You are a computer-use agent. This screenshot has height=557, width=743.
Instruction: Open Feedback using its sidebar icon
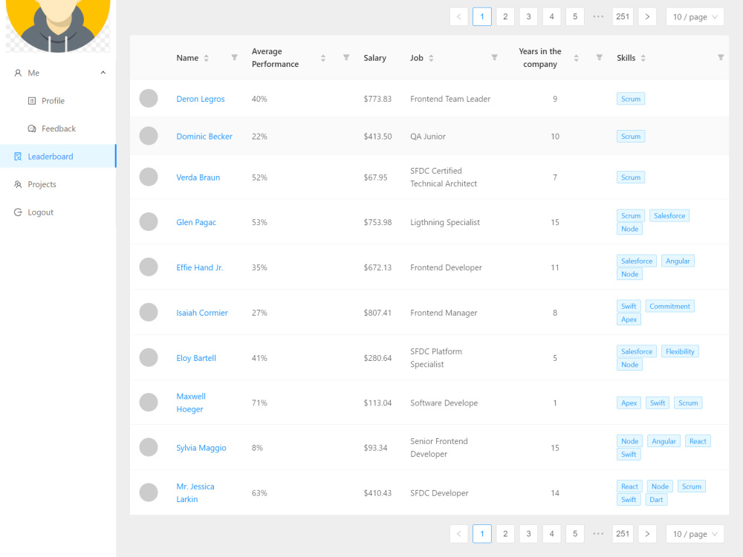click(30, 128)
